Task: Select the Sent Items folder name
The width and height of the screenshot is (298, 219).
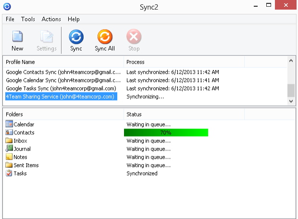Action: click(x=26, y=165)
